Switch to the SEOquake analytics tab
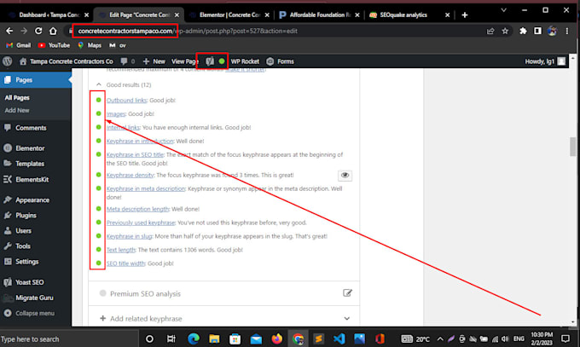Screen dimensions: 580x347 [x=403, y=14]
